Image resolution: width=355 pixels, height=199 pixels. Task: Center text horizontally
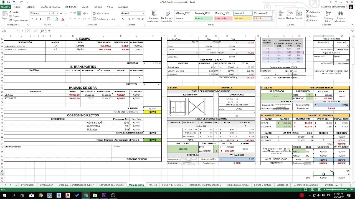coord(75,19)
